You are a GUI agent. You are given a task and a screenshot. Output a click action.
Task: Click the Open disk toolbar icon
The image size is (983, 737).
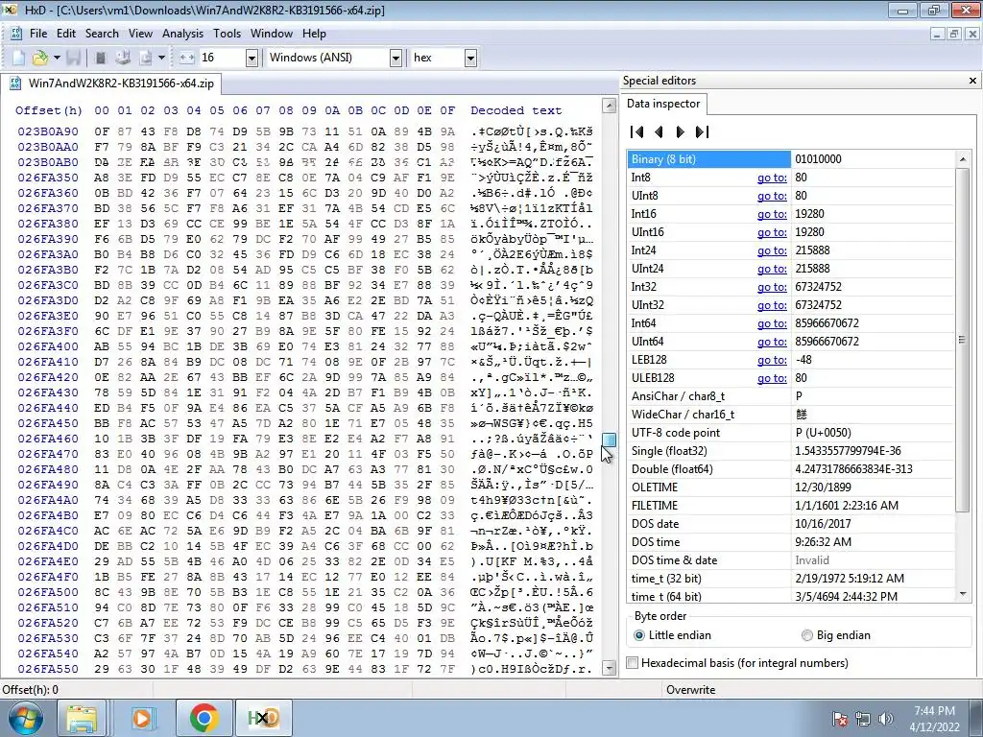(123, 58)
